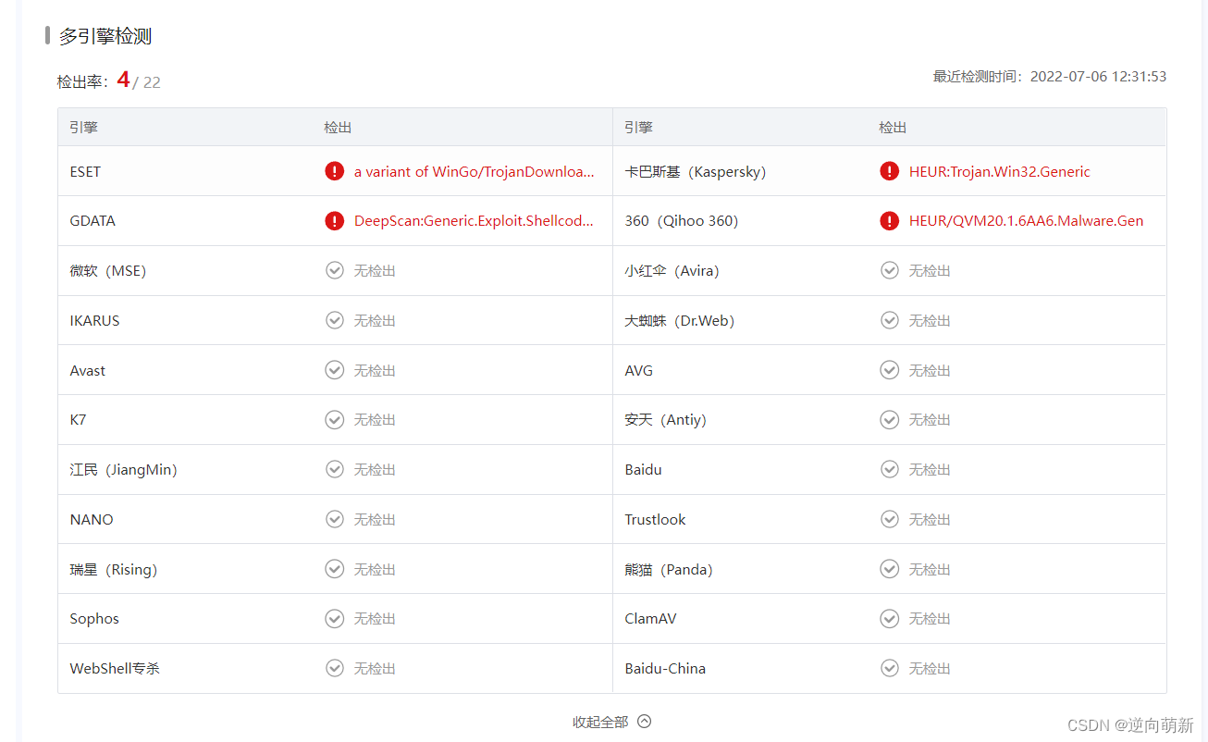Select the check icon for Baidu-China
Image resolution: width=1208 pixels, height=742 pixels.
pos(890,668)
